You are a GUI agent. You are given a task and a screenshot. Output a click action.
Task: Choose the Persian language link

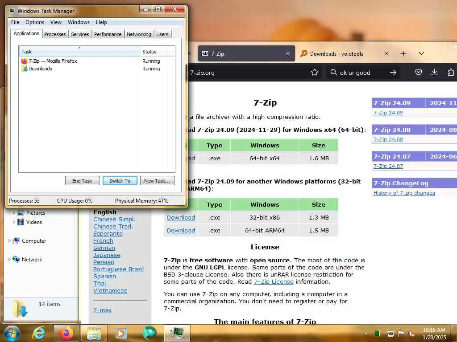pos(104,262)
